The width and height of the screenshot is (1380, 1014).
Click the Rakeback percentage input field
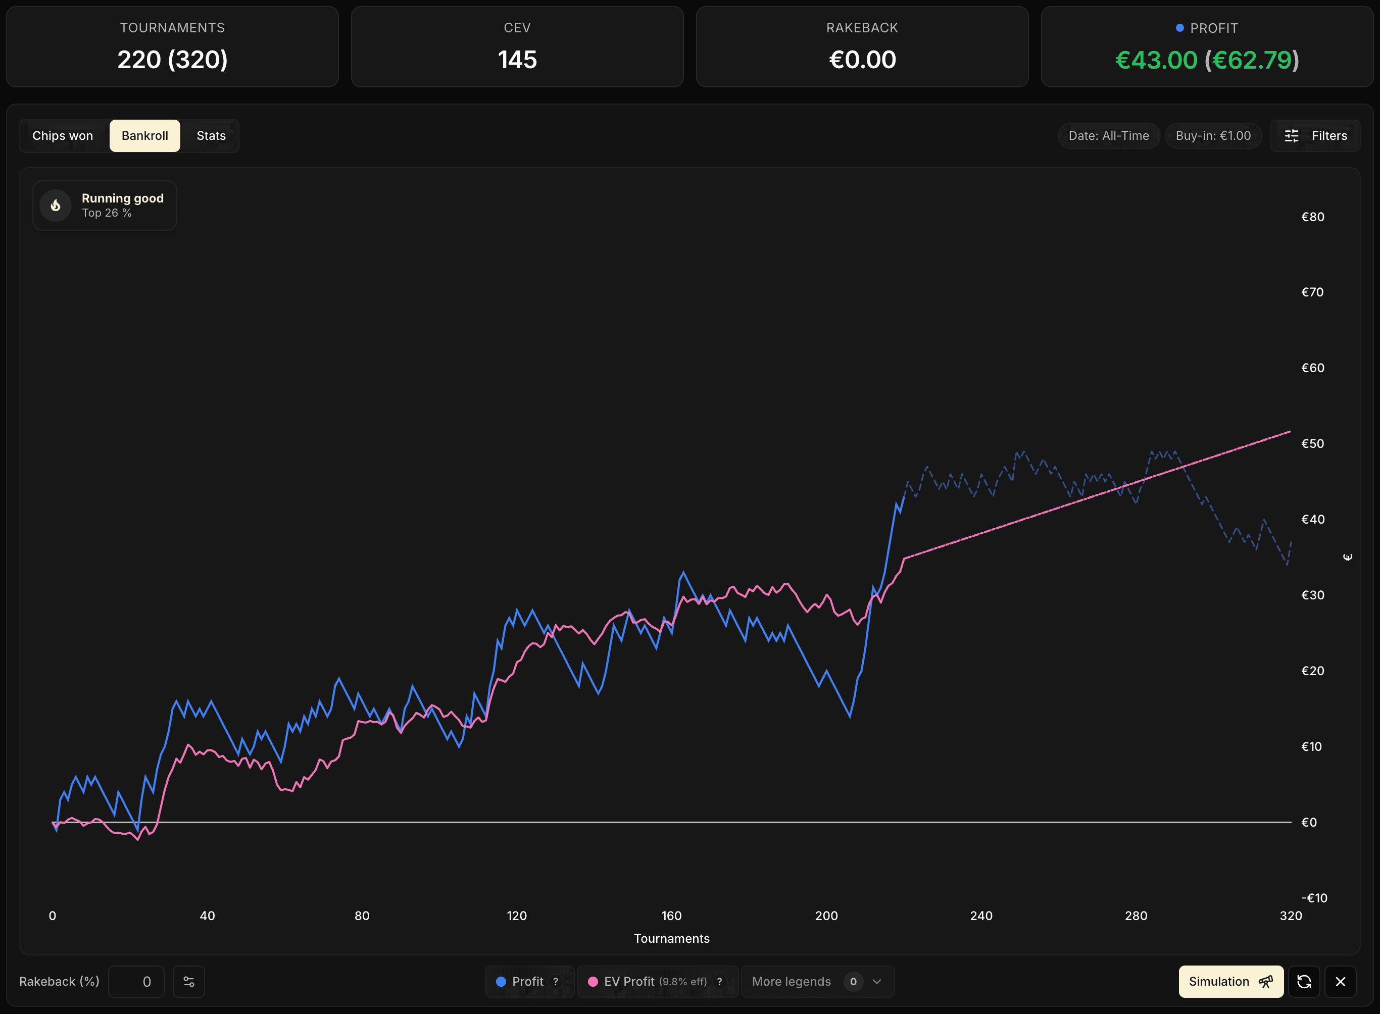[136, 982]
